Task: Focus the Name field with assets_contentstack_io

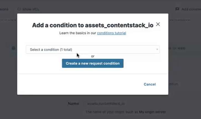Action: tap(106, 103)
